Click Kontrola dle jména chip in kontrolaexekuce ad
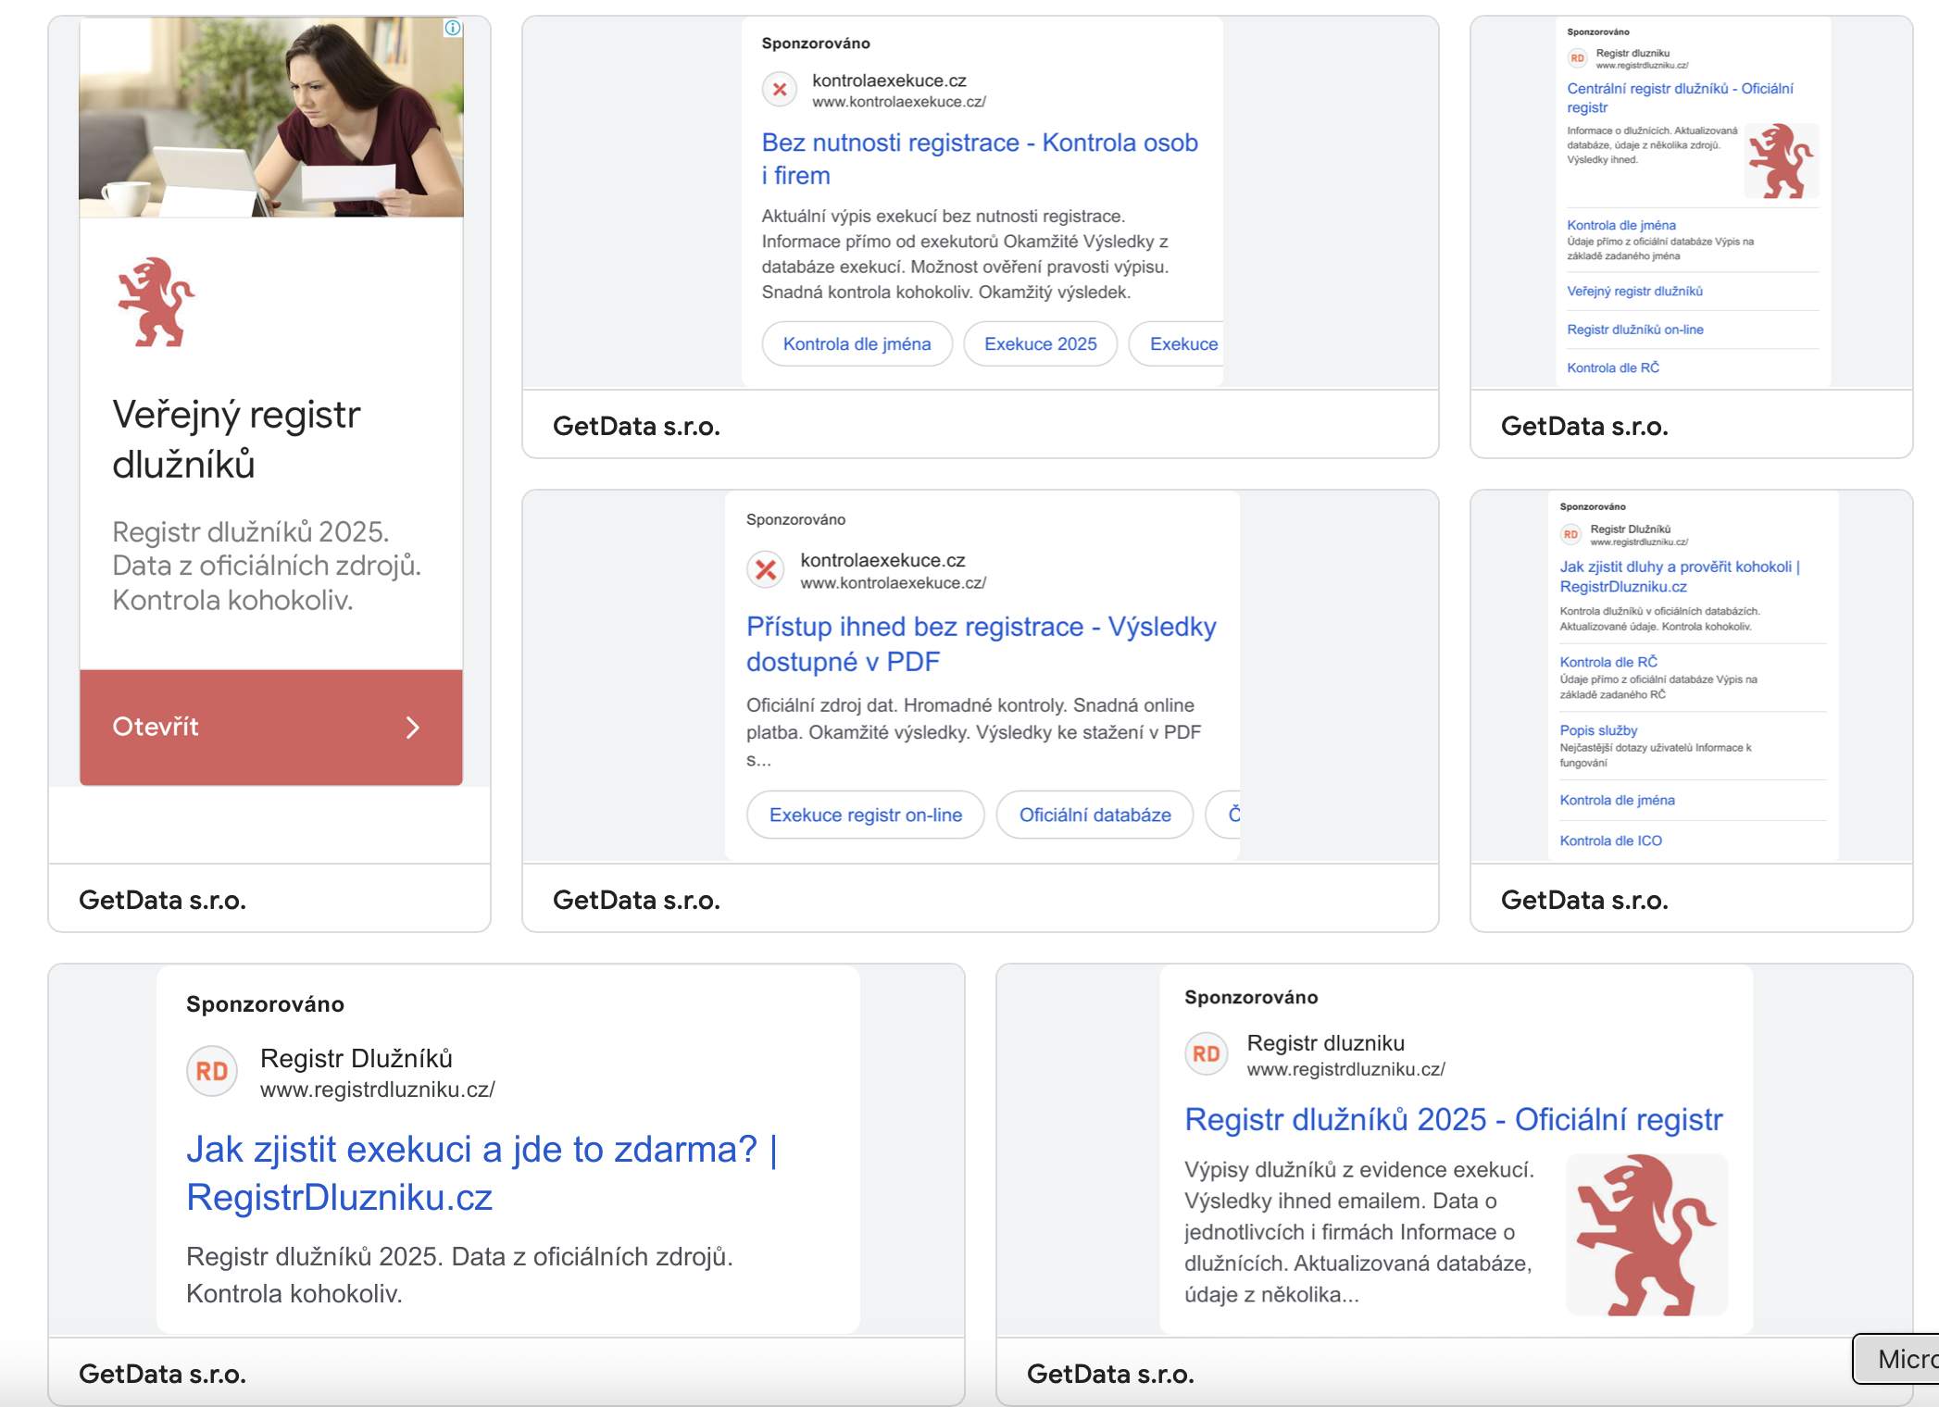The width and height of the screenshot is (1939, 1407). (x=857, y=344)
